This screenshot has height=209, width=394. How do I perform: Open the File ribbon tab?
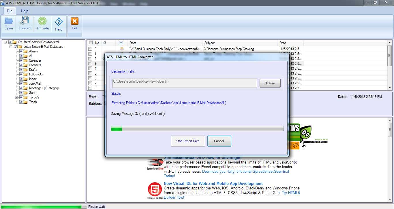(x=10, y=11)
